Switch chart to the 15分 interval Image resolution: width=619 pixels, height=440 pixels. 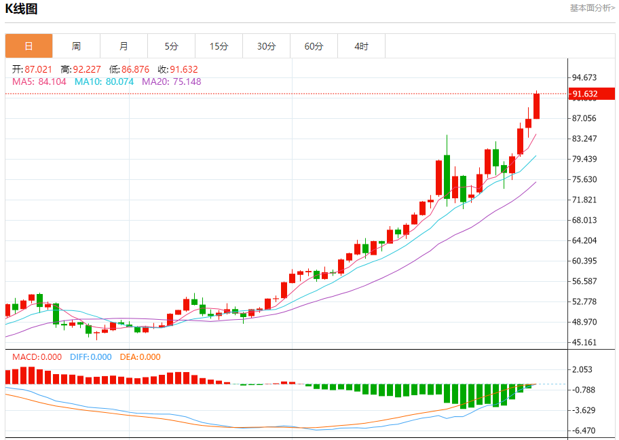tap(219, 46)
